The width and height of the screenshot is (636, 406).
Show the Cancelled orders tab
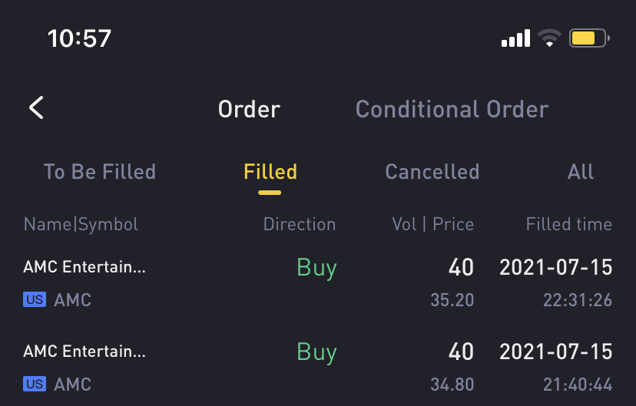click(432, 172)
